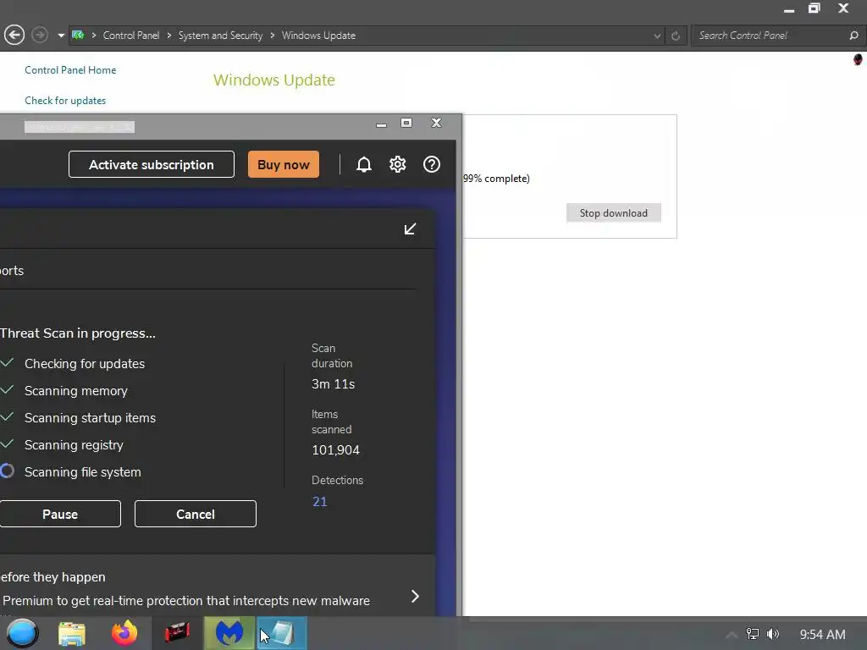This screenshot has width=867, height=650.
Task: Select System and Security breadcrumb
Action: 221,36
